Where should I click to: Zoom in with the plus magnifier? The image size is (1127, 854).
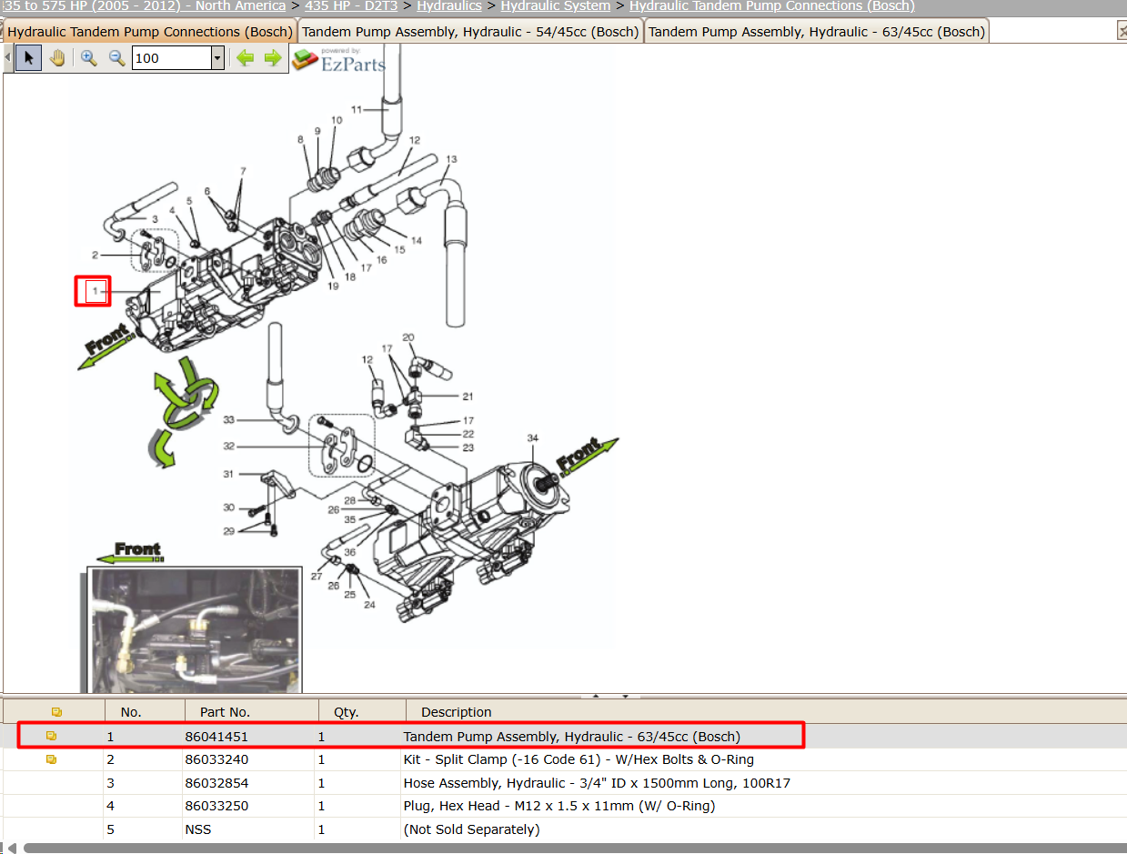[x=88, y=58]
